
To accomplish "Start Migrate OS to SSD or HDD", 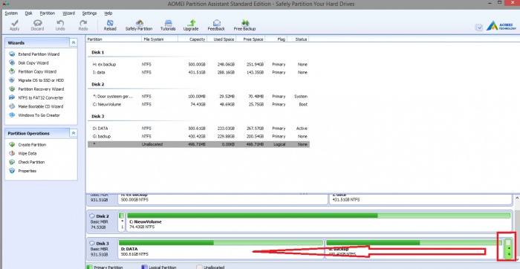I will coord(36,80).
